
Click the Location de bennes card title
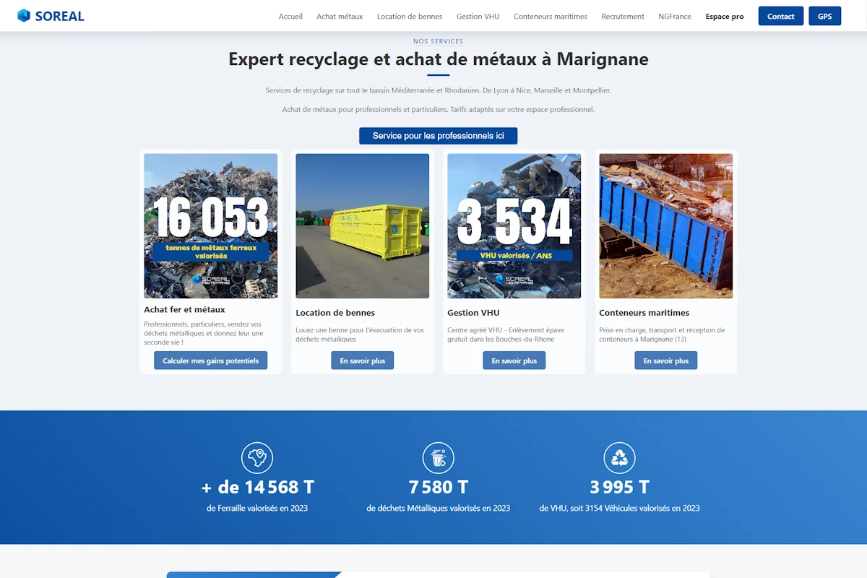[x=335, y=313]
